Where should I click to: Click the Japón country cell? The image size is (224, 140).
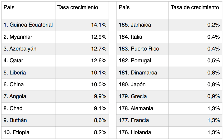tap(142, 84)
